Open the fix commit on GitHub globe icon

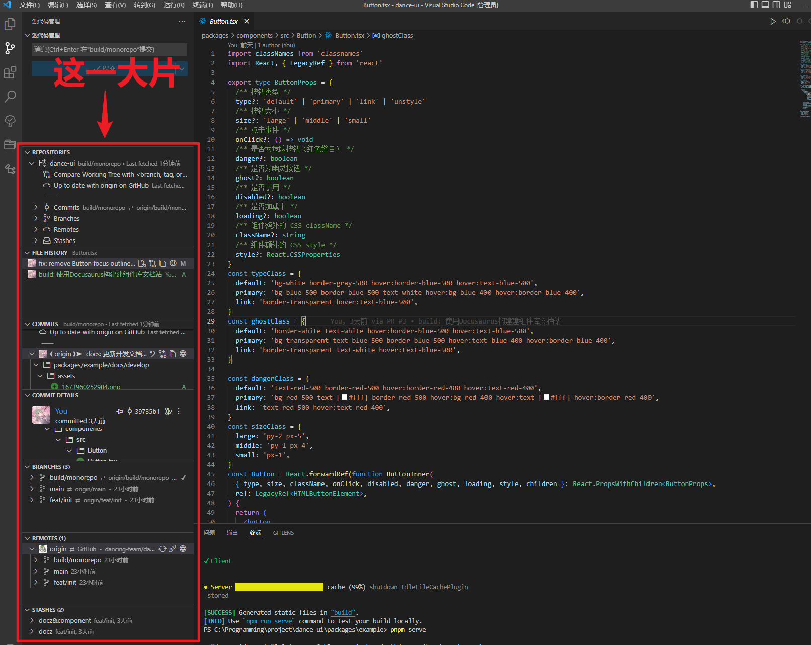click(x=173, y=263)
